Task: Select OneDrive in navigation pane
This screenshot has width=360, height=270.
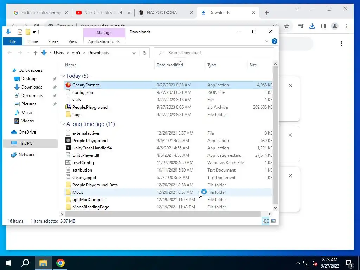Action: pyautogui.click(x=27, y=132)
